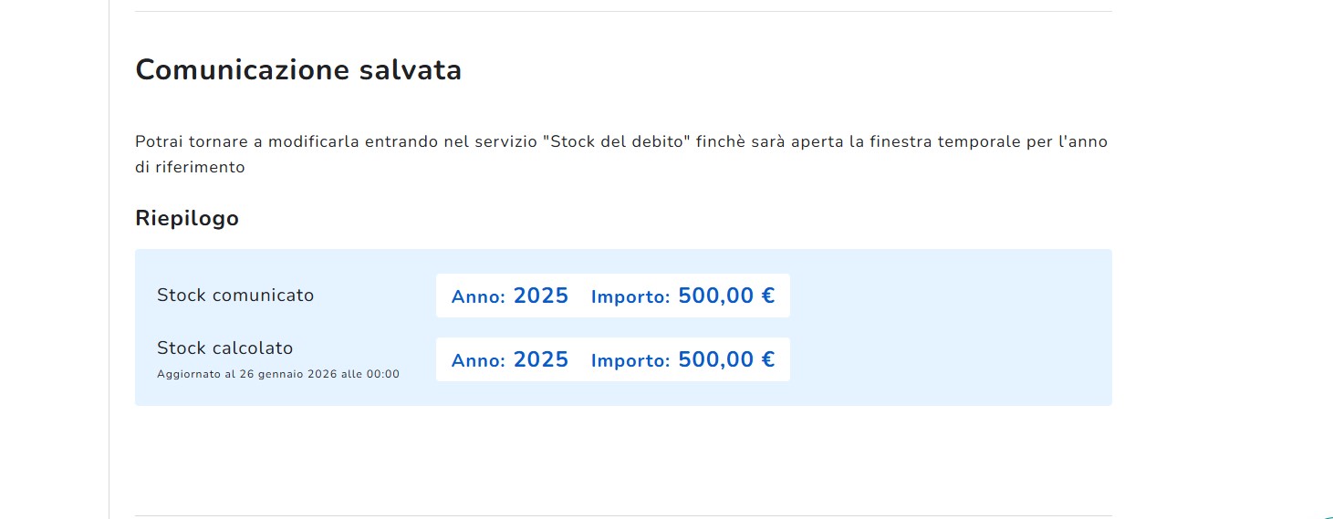Image resolution: width=1333 pixels, height=519 pixels.
Task: Select year 2025 in Stock comunicato row
Action: pos(541,296)
